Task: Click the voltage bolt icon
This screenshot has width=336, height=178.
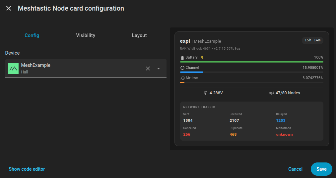Action: (206, 93)
